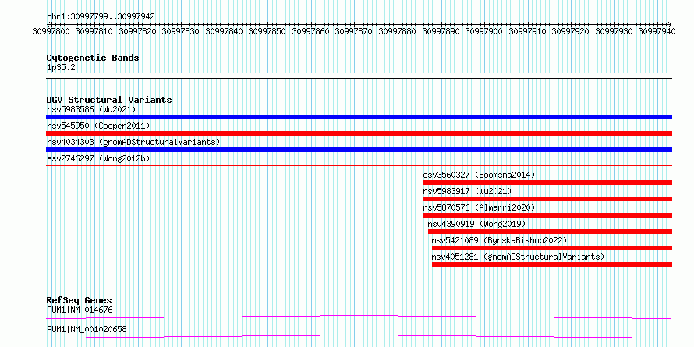This screenshot has height=347, width=694.
Task: Click the 30997870 ruler position
Action: pos(354,31)
